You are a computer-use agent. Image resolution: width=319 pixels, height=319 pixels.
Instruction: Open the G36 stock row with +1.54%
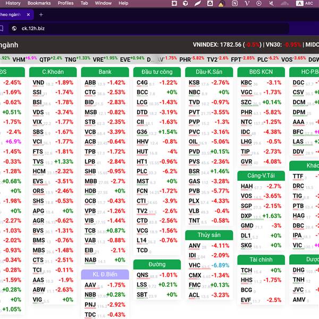[x=157, y=132]
